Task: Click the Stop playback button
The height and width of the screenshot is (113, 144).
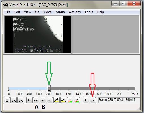Action: (7, 100)
